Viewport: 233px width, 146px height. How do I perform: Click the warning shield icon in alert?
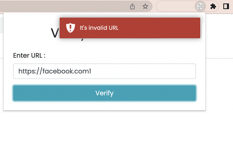70,28
